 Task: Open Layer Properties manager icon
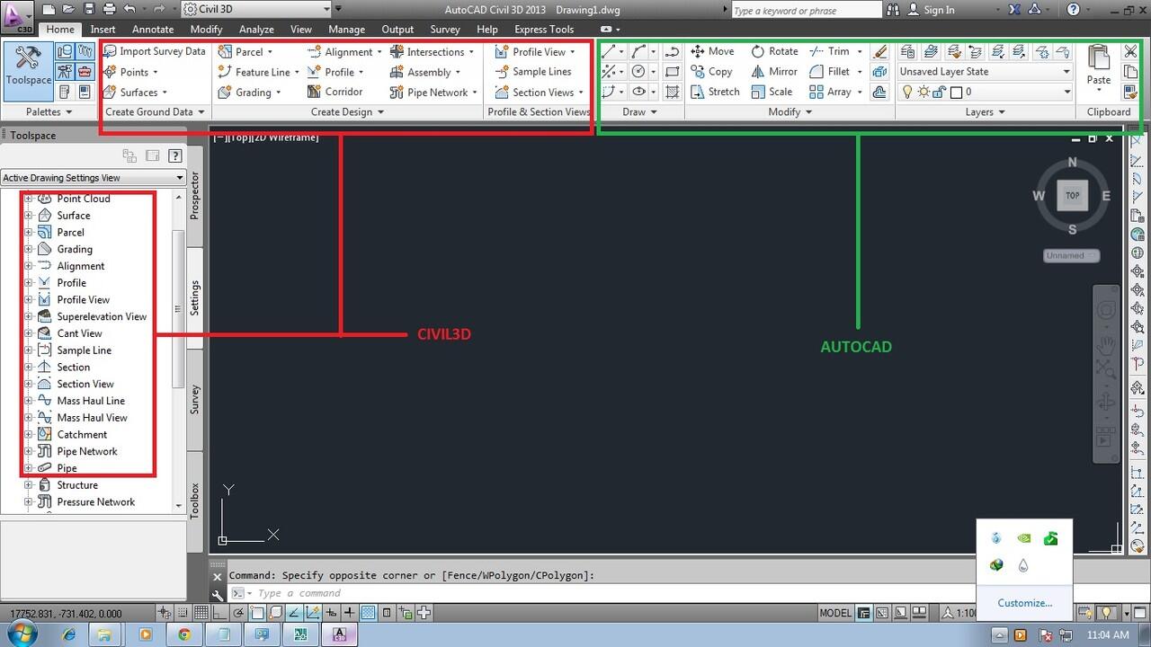click(908, 52)
